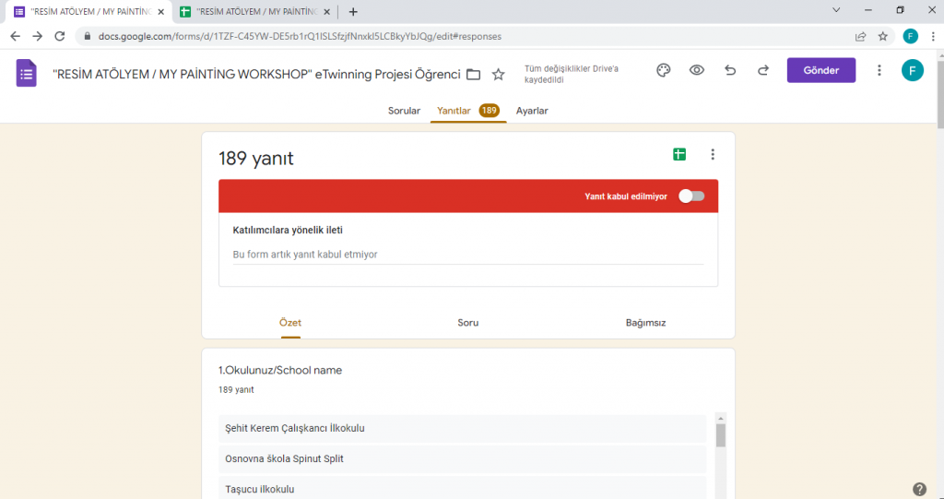Click the Gönder button
The height and width of the screenshot is (499, 944).
click(820, 71)
